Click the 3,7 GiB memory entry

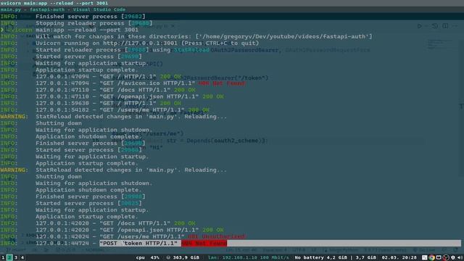(365, 258)
